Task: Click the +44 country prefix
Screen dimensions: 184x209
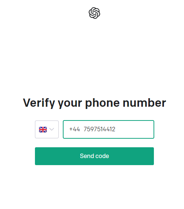Action: pos(74,129)
